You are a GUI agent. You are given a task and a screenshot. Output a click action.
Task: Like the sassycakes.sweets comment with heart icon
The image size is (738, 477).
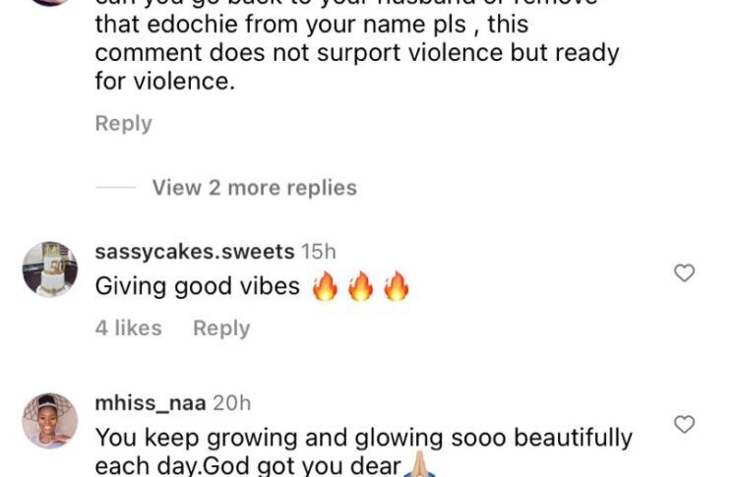tap(684, 272)
